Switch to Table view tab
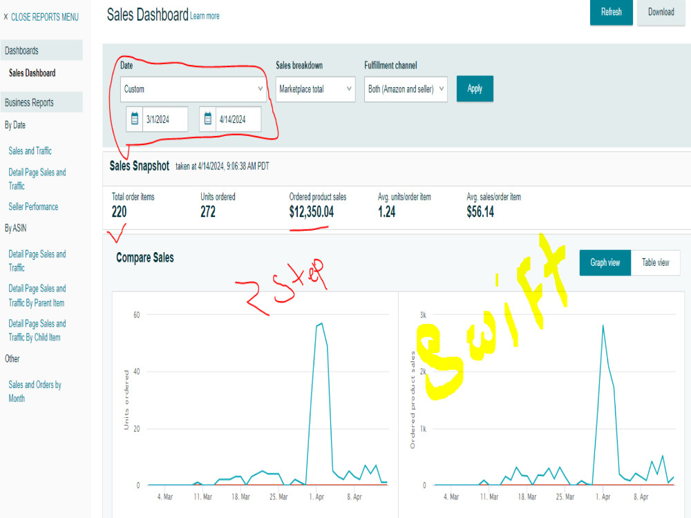The image size is (691, 518). tap(655, 262)
